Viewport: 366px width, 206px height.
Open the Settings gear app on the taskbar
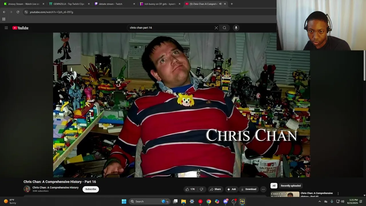pyautogui.click(x=192, y=201)
